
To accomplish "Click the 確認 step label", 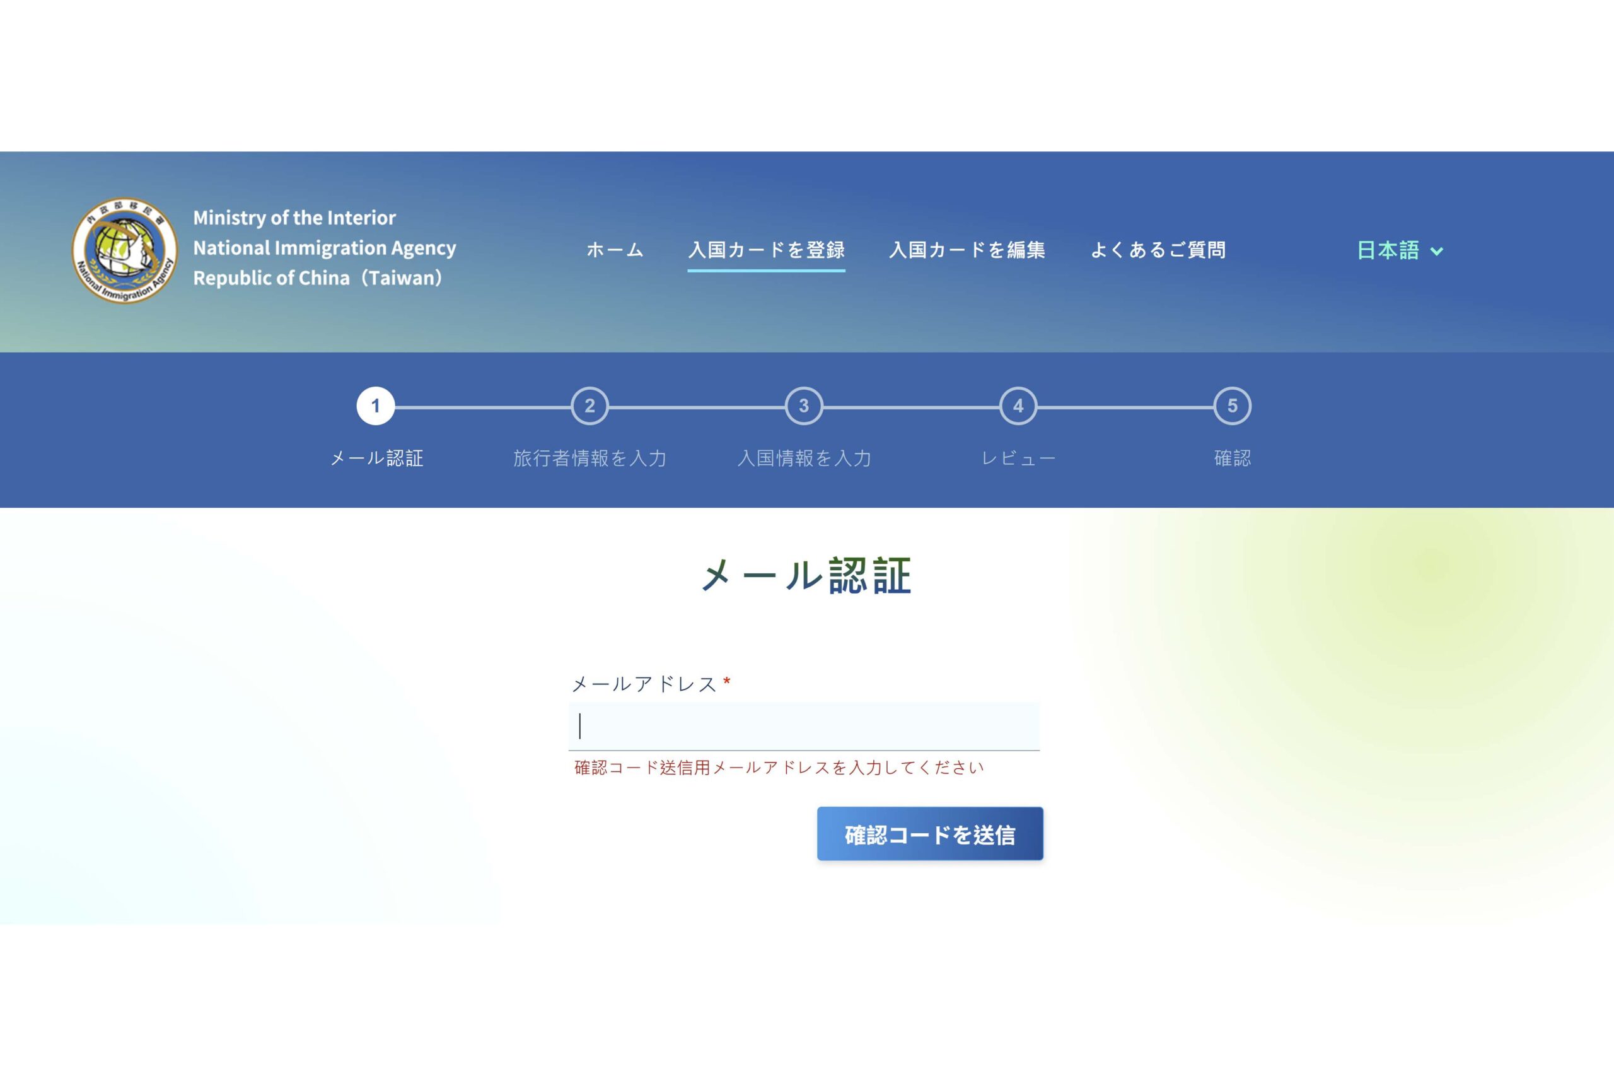I will [x=1232, y=458].
